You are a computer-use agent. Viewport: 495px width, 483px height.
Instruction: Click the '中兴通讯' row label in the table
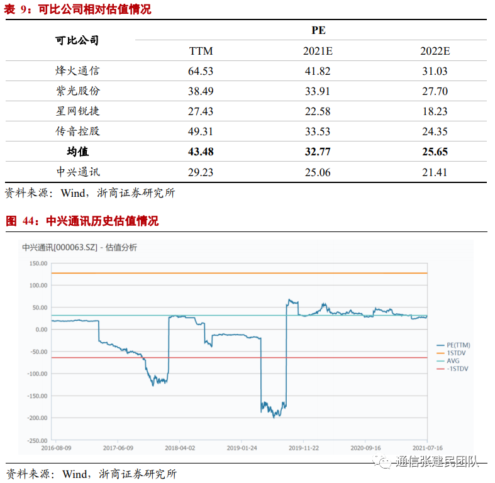pos(78,172)
